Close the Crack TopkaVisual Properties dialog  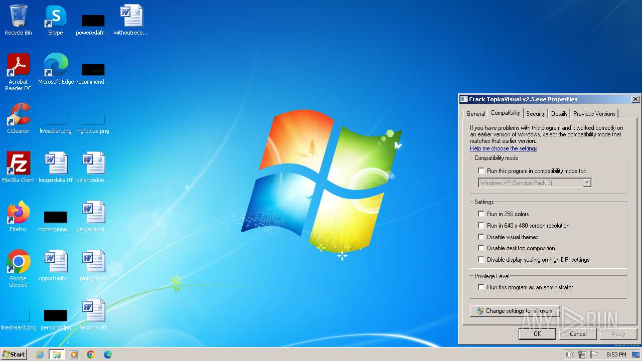tap(635, 99)
